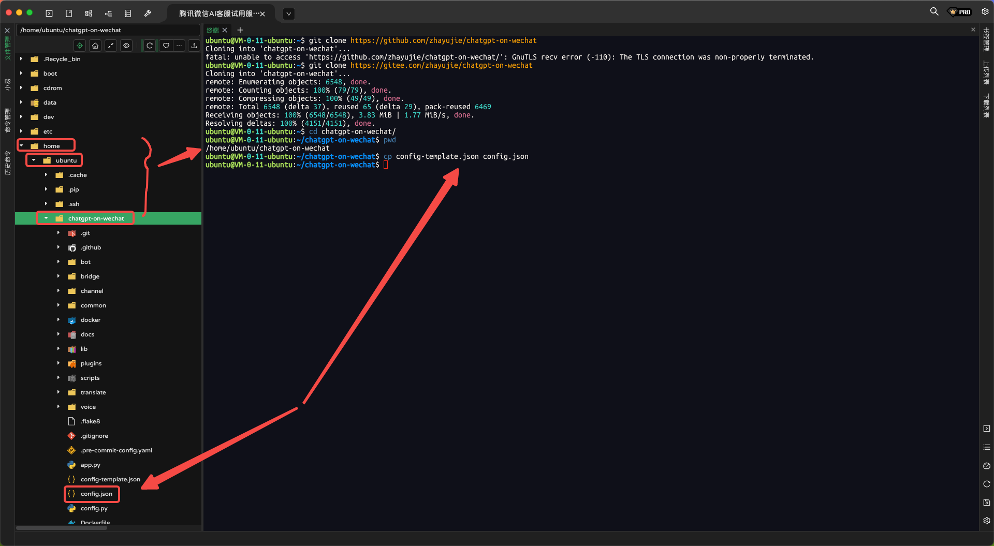The height and width of the screenshot is (546, 994).
Task: Select the channel folder
Action: [92, 291]
